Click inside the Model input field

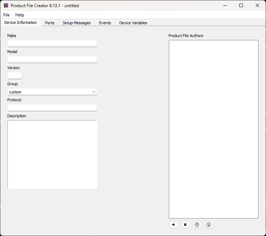pyautogui.click(x=52, y=60)
